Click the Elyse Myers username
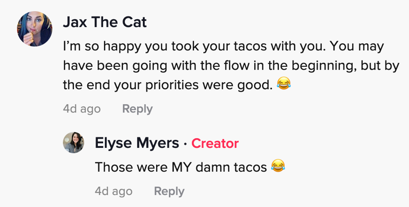 [137, 143]
